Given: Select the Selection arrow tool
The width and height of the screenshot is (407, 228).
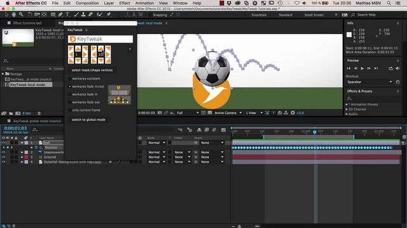Looking at the screenshot, I should (7, 15).
